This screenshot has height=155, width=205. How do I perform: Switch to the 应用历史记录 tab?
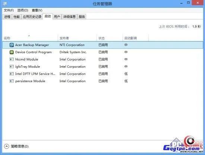[32, 17]
